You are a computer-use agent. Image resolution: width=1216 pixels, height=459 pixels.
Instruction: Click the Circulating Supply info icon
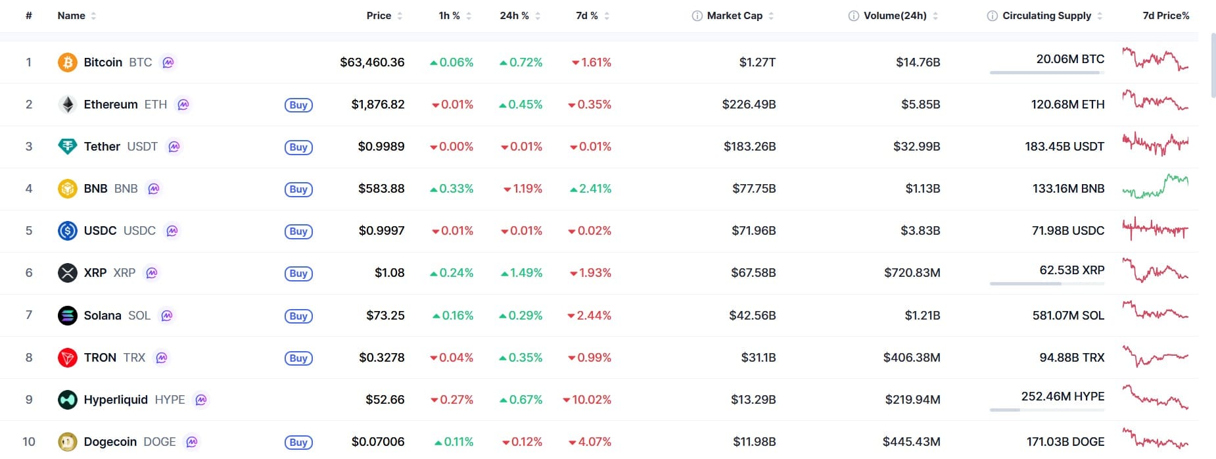tap(992, 16)
